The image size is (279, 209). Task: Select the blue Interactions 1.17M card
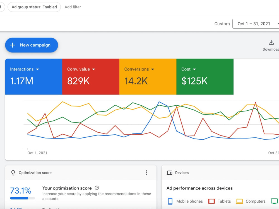pyautogui.click(x=34, y=77)
